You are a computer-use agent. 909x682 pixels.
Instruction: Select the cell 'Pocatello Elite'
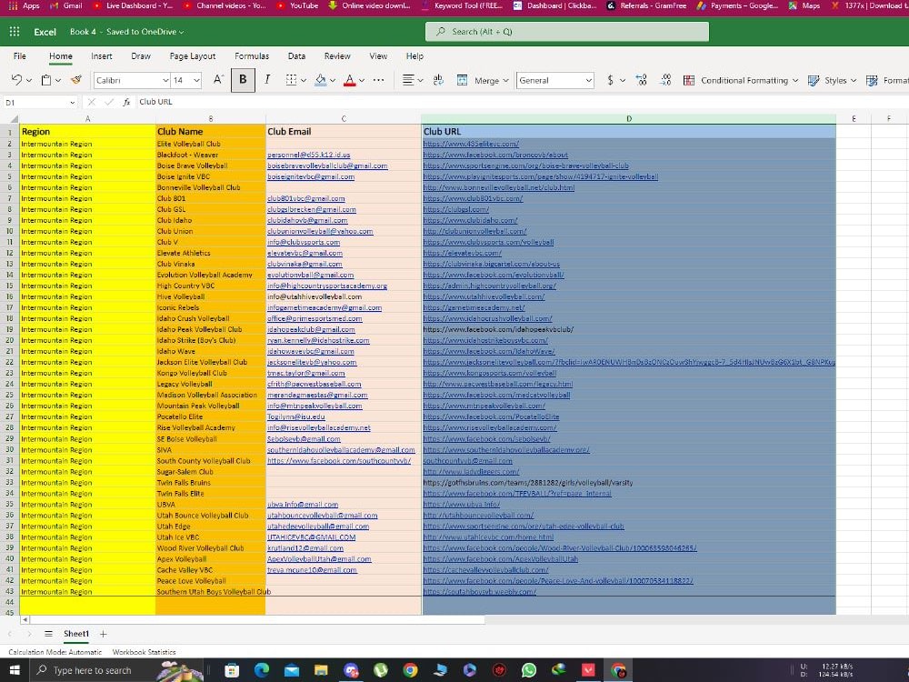[211, 417]
